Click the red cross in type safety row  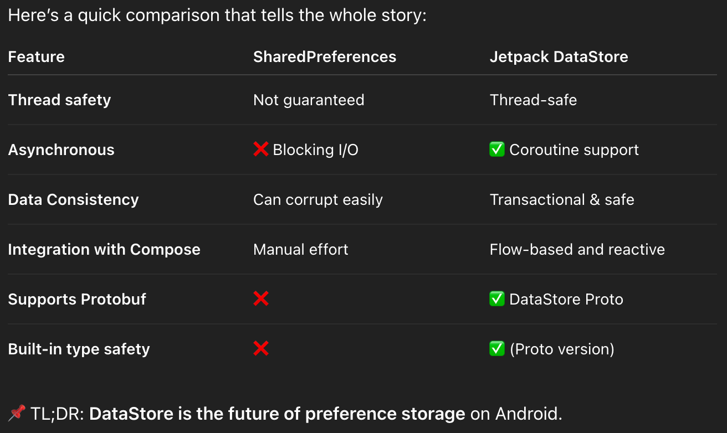(261, 349)
